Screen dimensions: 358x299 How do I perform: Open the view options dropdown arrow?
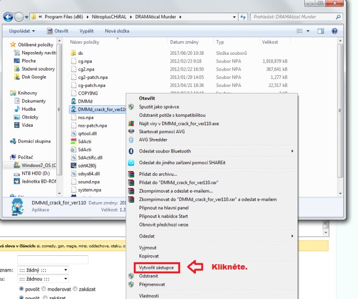[x=308, y=31]
